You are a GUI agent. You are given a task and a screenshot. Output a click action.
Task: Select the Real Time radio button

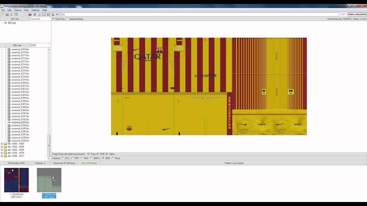[x=53, y=19]
